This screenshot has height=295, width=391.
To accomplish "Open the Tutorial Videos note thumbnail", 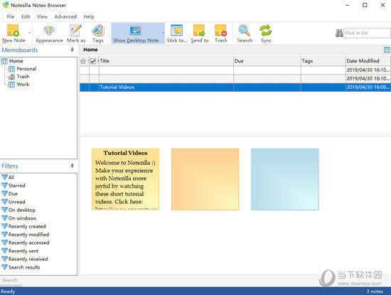I will (125, 179).
